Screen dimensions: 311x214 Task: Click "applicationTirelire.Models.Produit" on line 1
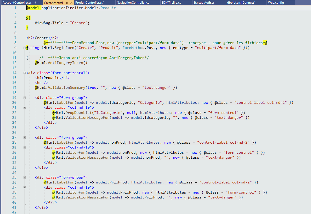pos(79,8)
